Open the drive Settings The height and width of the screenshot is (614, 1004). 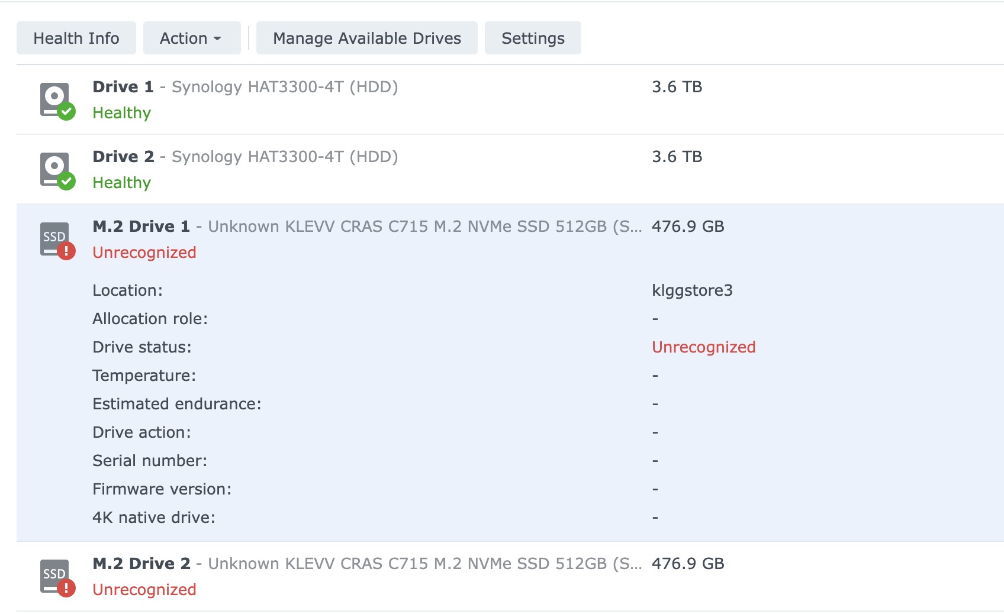click(x=533, y=38)
